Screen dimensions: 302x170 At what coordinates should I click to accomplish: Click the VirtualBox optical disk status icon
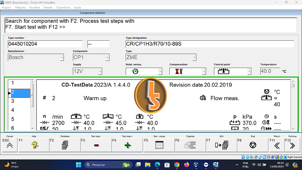(x=247, y=157)
